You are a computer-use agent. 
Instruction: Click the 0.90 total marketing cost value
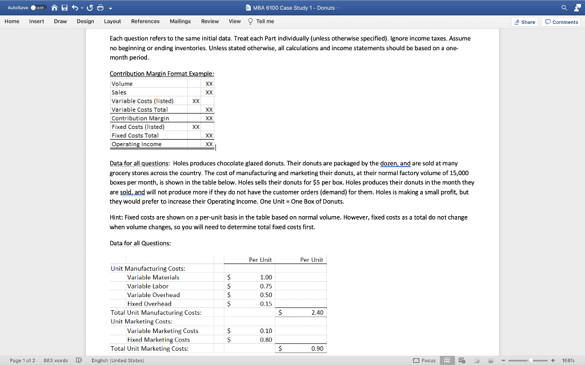318,348
